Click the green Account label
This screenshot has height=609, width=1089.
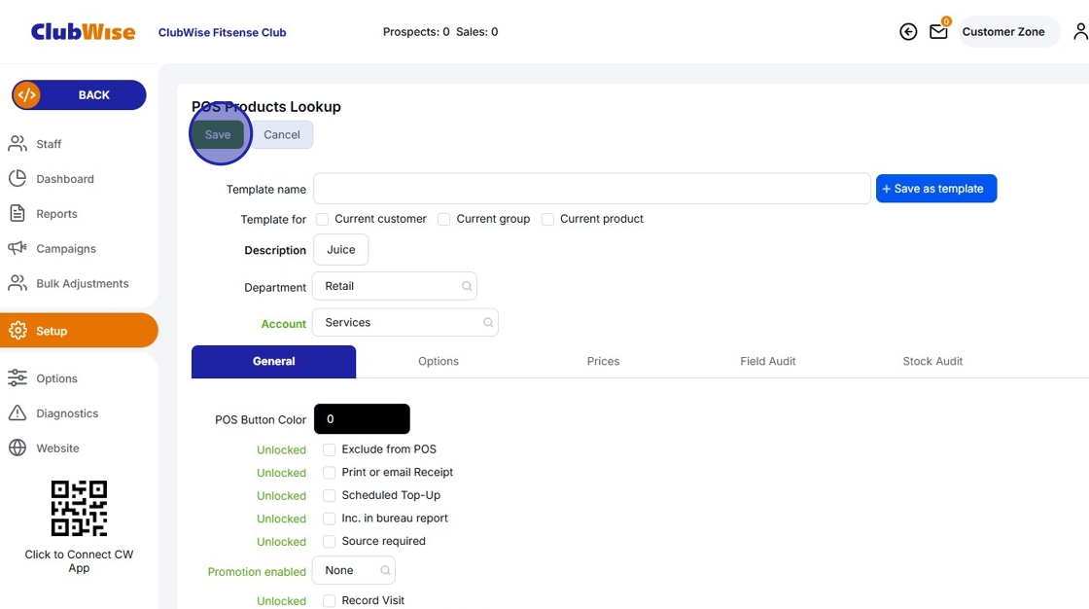click(283, 324)
